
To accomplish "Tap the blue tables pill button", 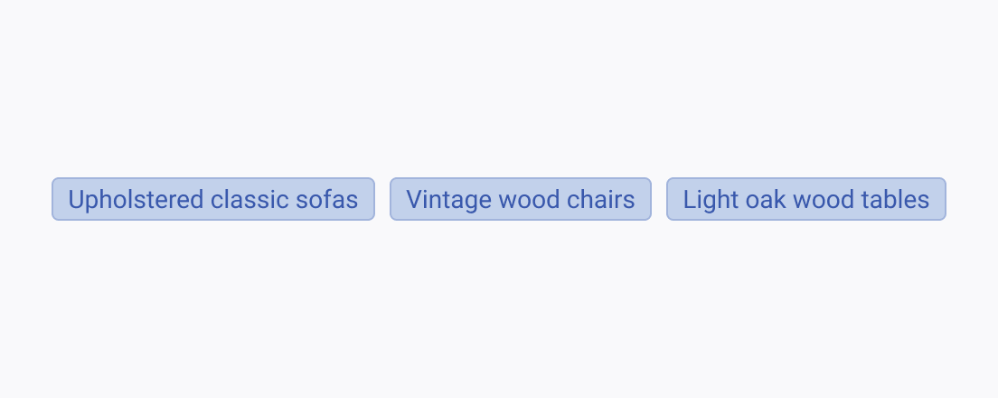I will click(x=806, y=199).
